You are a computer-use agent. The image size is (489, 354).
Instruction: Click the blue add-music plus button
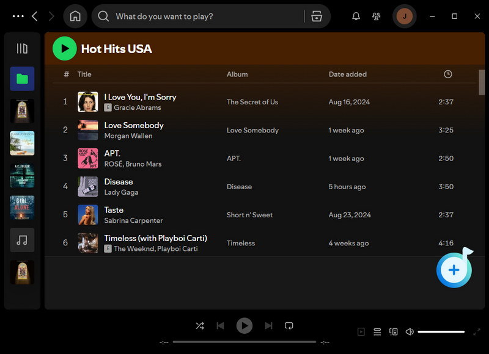(454, 270)
